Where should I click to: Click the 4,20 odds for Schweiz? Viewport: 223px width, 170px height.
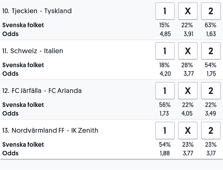pyautogui.click(x=165, y=74)
